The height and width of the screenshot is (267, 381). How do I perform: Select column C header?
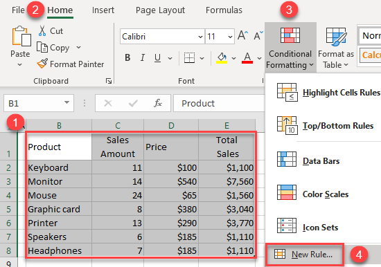[118, 125]
